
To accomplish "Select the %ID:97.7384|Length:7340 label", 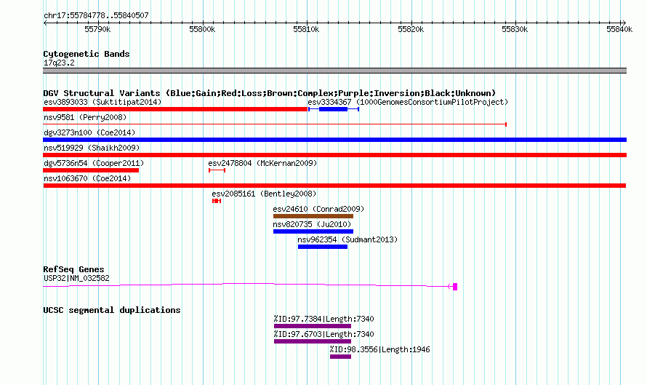I will click(323, 319).
